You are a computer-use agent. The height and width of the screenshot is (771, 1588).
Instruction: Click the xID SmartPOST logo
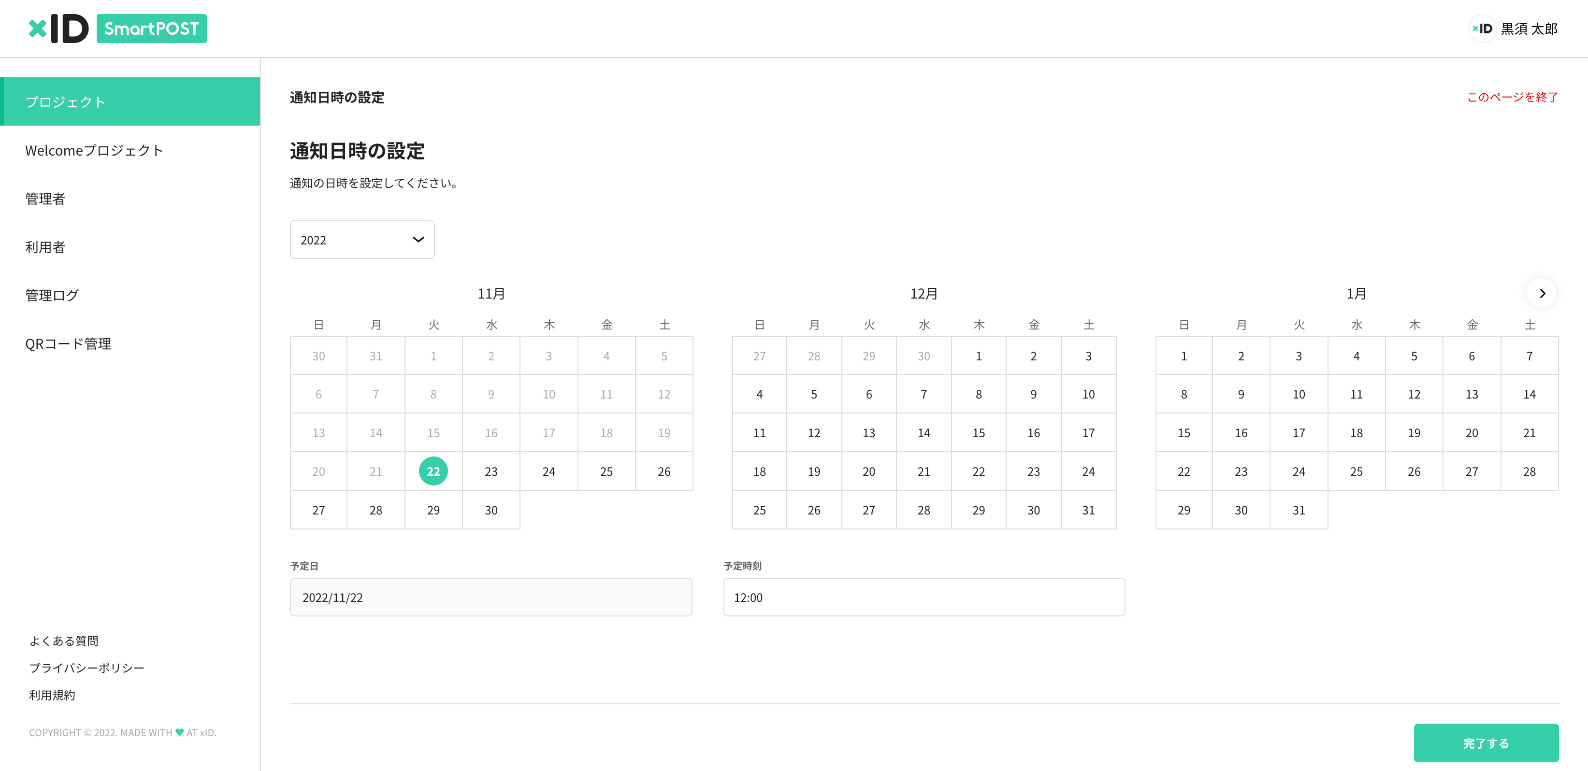117,28
